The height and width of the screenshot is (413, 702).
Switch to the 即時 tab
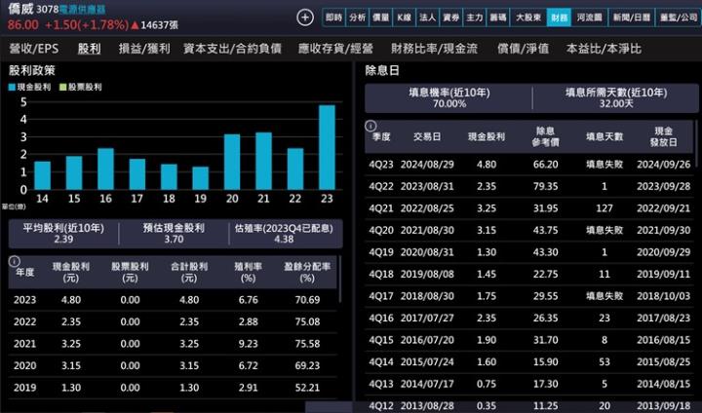(334, 18)
